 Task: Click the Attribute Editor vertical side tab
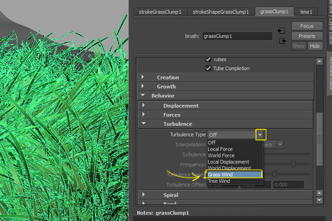click(330, 73)
